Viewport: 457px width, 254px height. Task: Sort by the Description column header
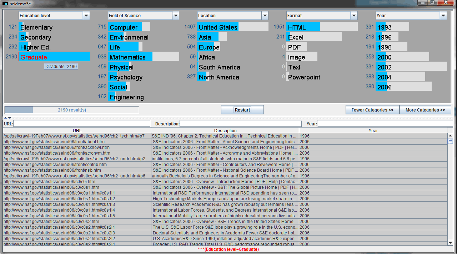tap(225, 131)
